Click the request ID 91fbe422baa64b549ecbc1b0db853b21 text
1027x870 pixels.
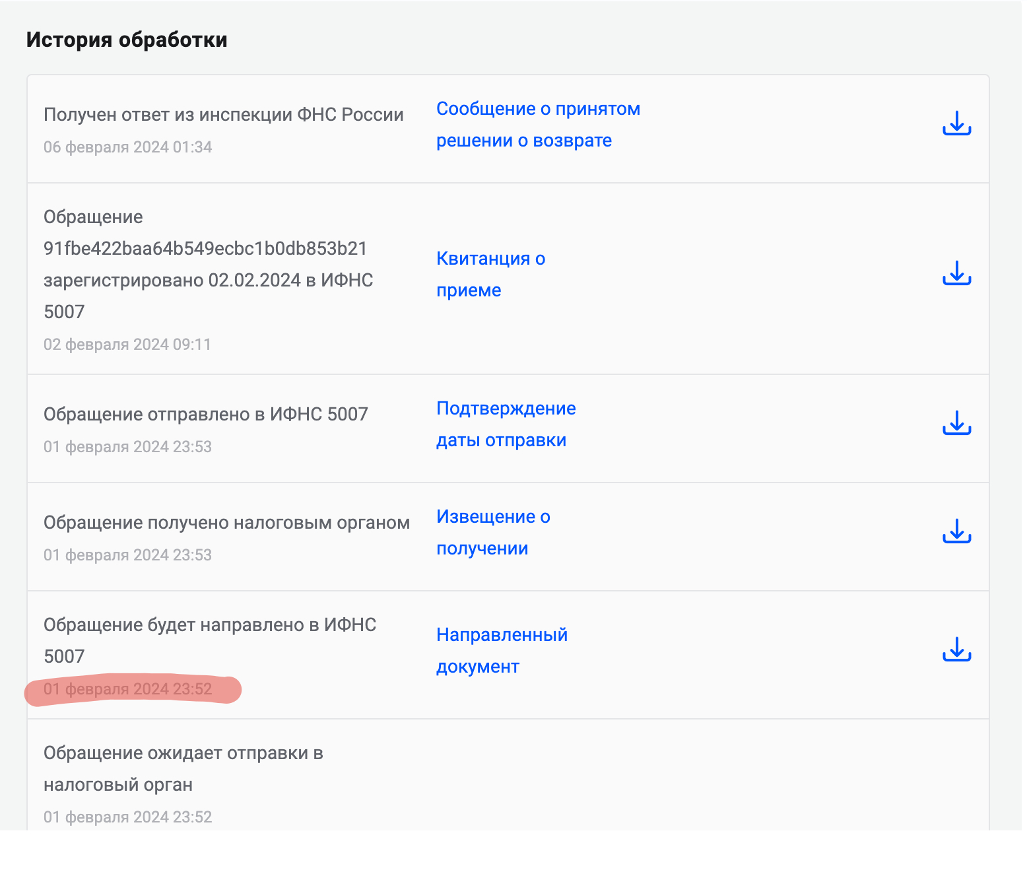pyautogui.click(x=205, y=249)
